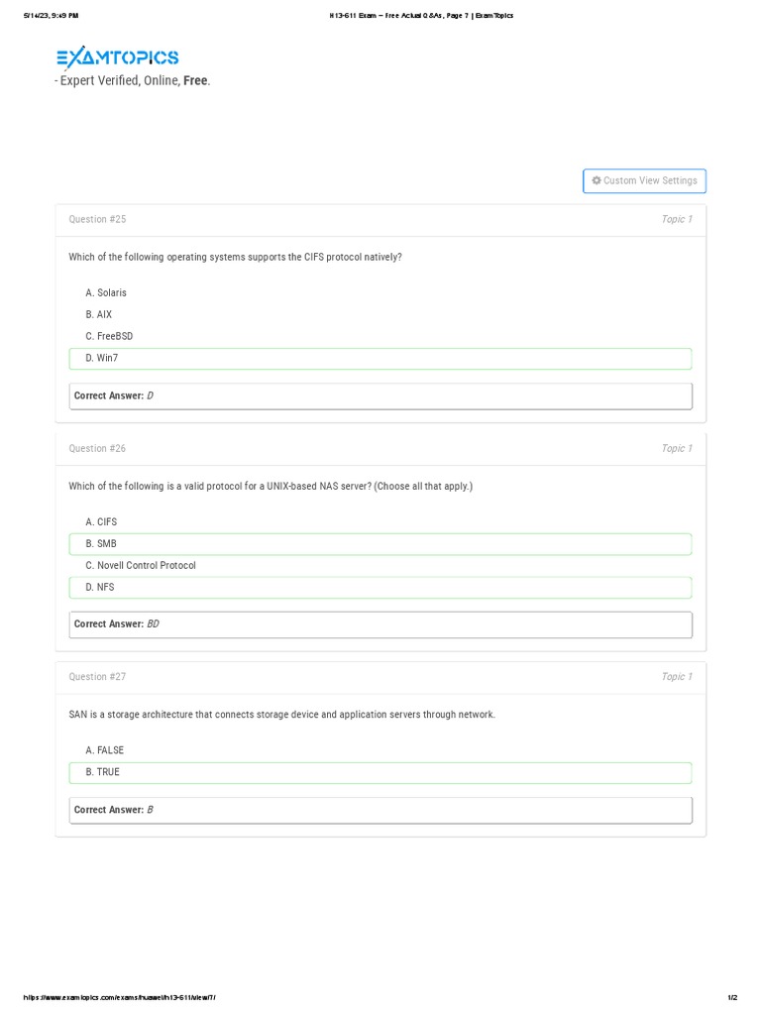Select C. Novell Control Protocol
Viewport: 761px width, 1015px height.
coord(141,565)
